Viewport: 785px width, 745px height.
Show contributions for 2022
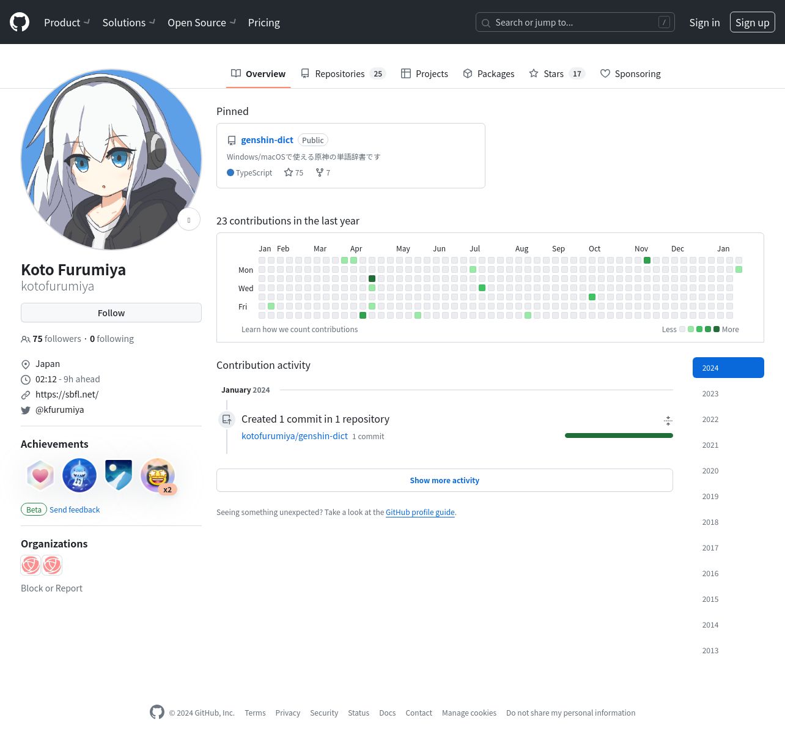click(728, 419)
